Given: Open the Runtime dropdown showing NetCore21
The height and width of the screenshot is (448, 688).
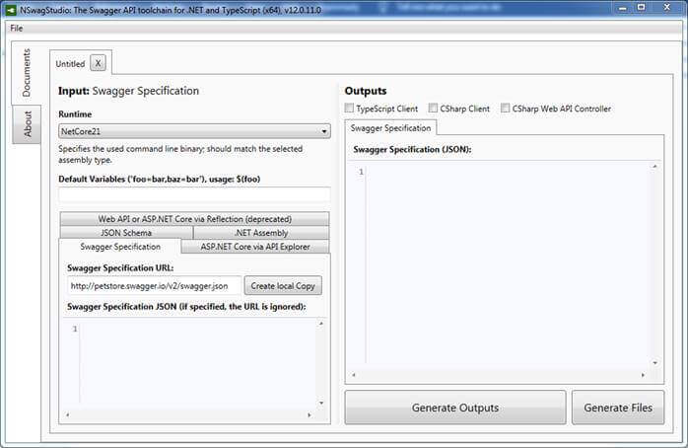Looking at the screenshot, I should click(x=194, y=131).
